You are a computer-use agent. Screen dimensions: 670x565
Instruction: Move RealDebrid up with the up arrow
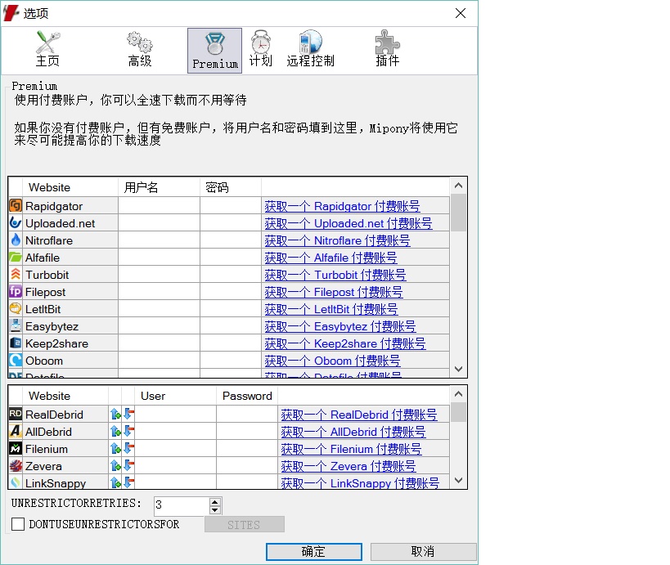coord(115,415)
